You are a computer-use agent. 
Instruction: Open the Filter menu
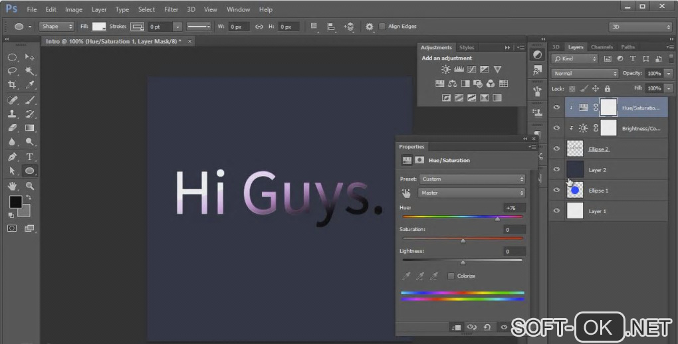coord(171,10)
